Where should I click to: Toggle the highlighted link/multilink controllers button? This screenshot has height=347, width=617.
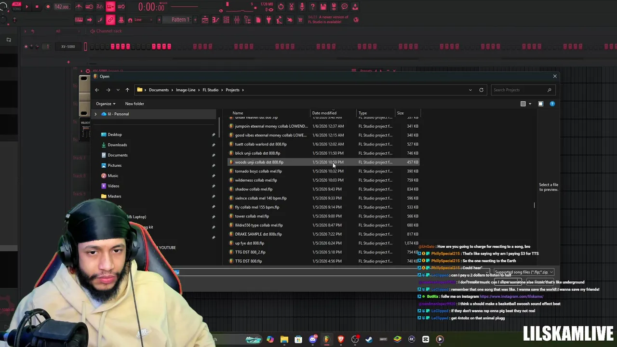pos(110,20)
